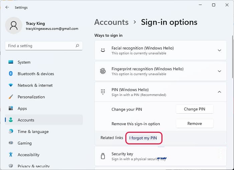234x170 pixels.
Task: Expand the Facial recognition option chevron
Action: 219,50
